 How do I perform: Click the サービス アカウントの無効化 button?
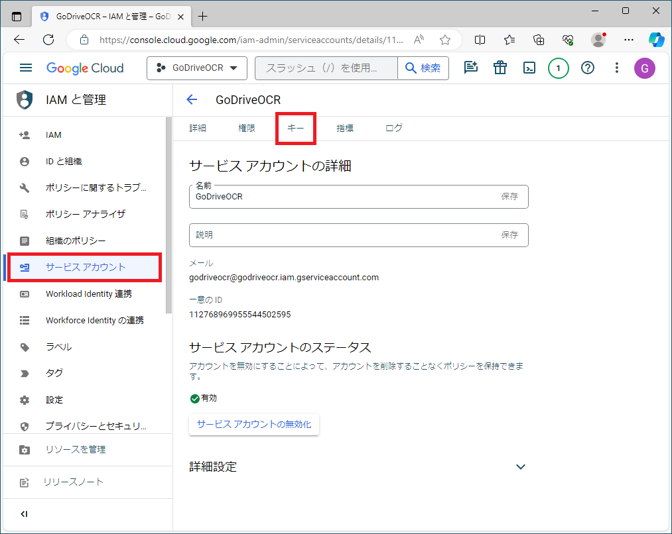pos(253,425)
